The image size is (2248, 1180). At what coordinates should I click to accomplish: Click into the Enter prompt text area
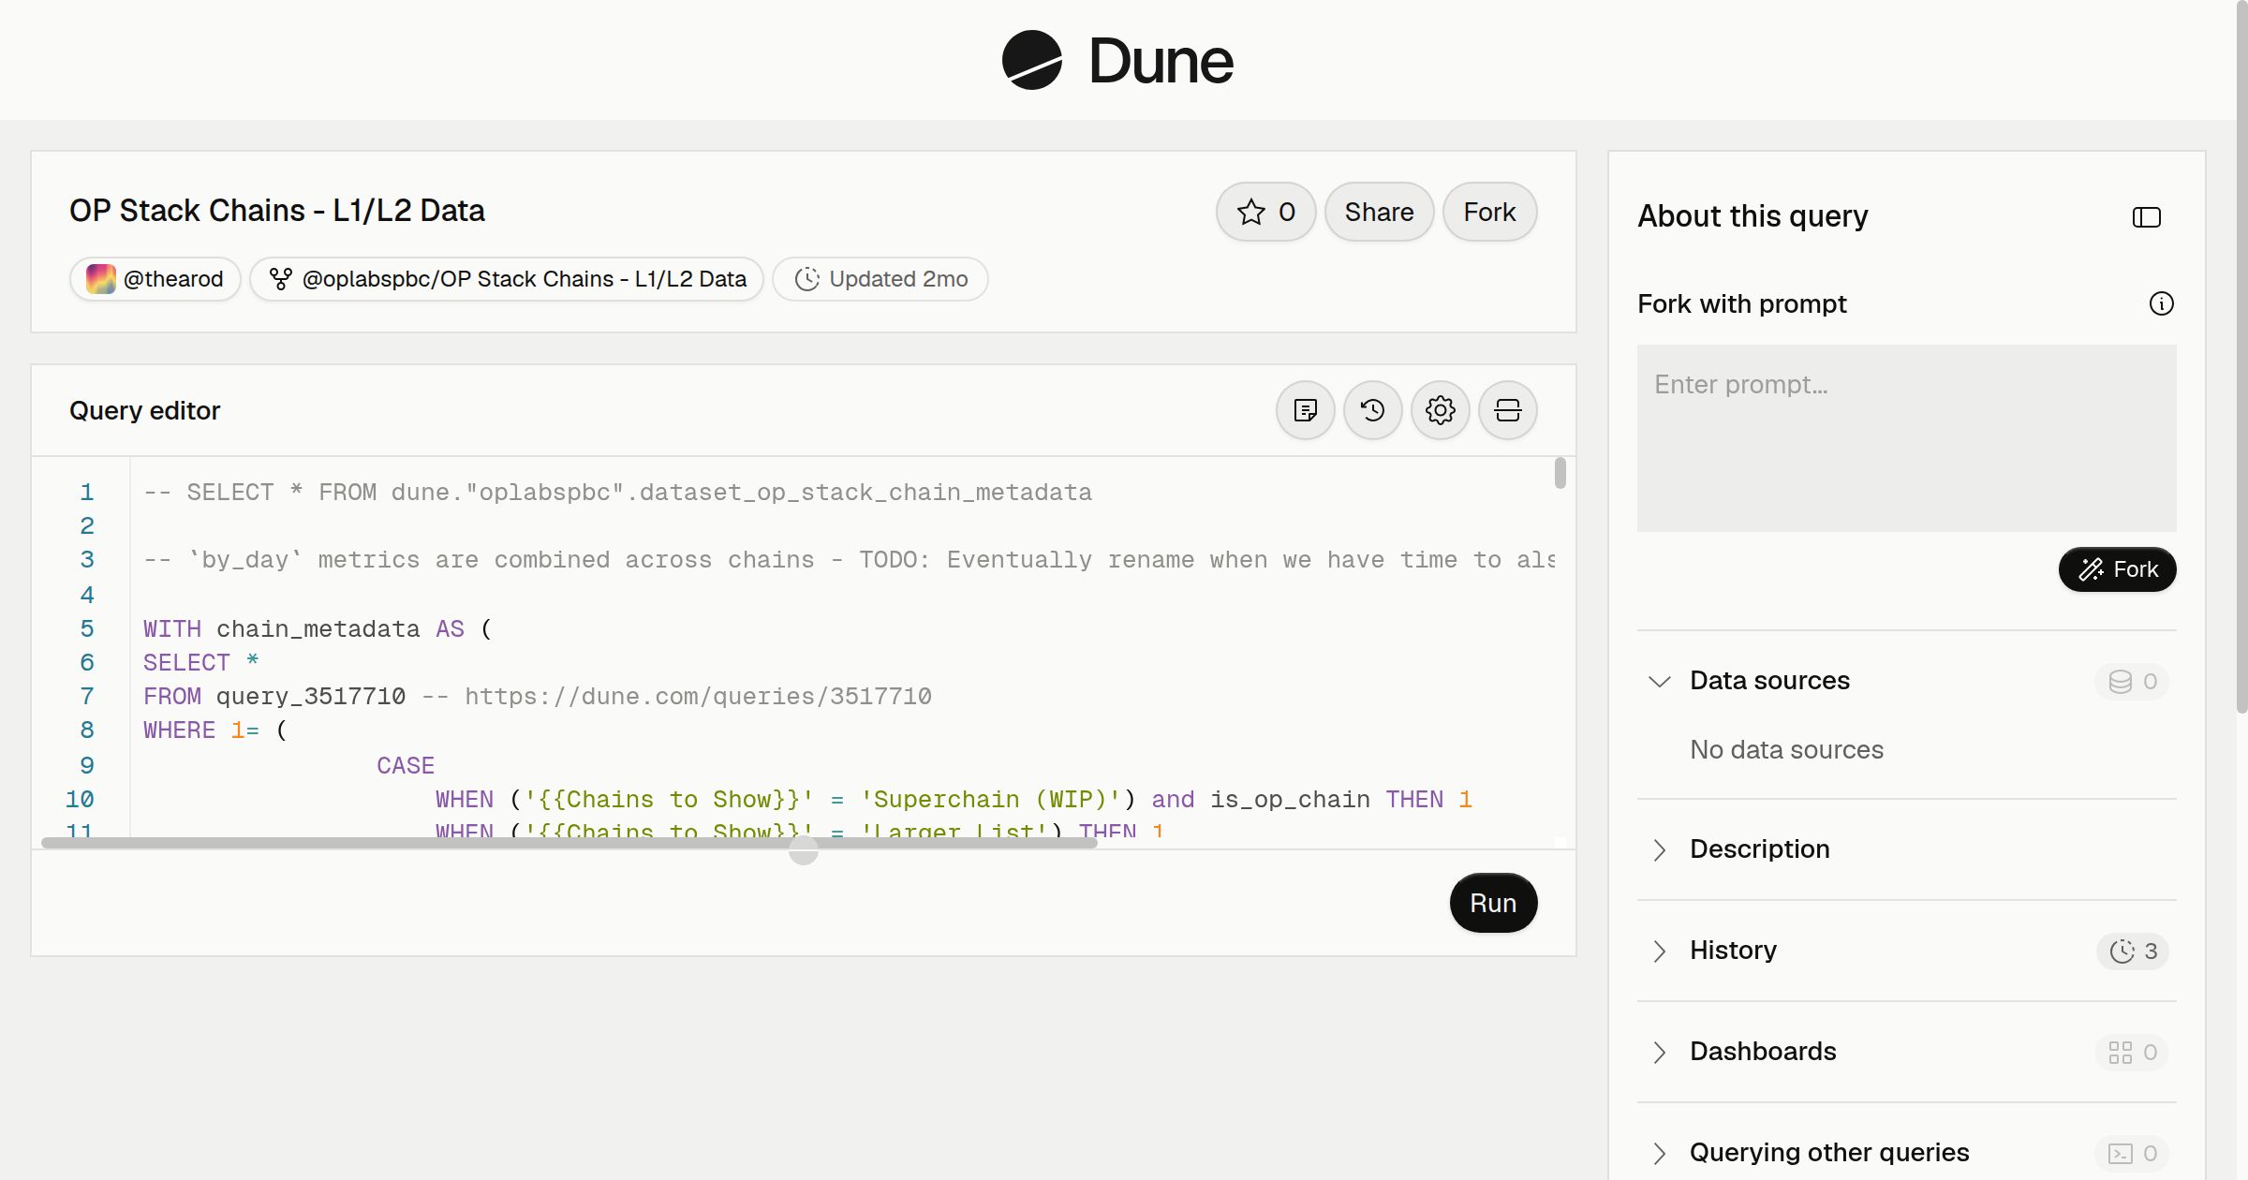pos(1907,438)
